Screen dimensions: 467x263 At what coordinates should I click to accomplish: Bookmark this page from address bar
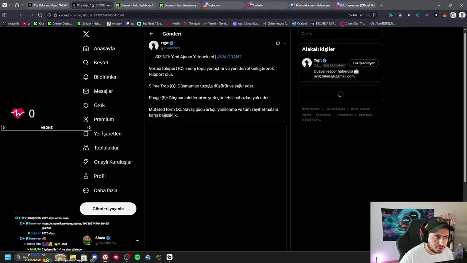tap(374, 15)
